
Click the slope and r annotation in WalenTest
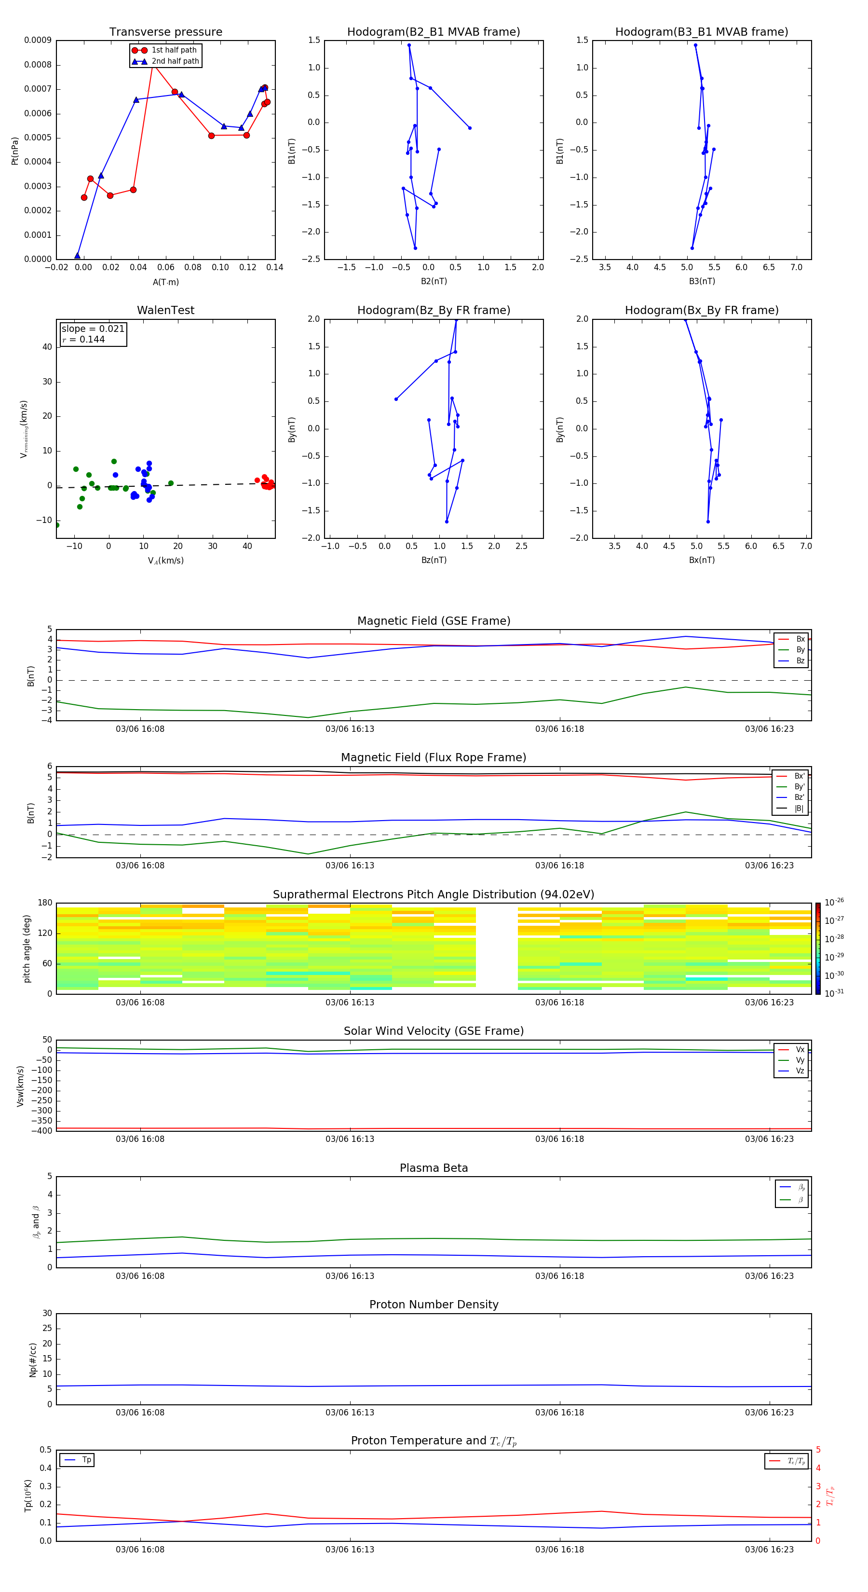tap(93, 334)
